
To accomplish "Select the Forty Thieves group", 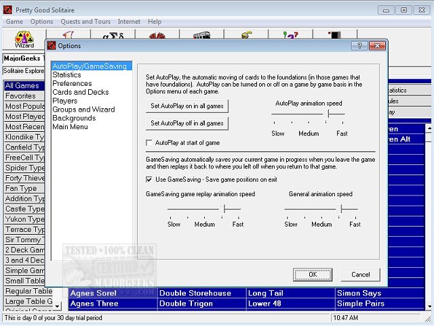I will coord(24,178).
